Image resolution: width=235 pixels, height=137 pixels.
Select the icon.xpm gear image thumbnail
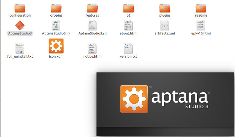(x=56, y=46)
